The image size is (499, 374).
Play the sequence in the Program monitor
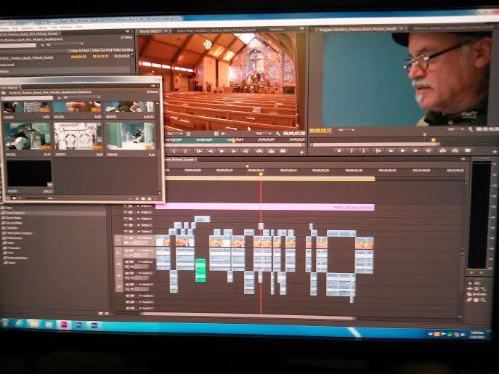[x=403, y=150]
